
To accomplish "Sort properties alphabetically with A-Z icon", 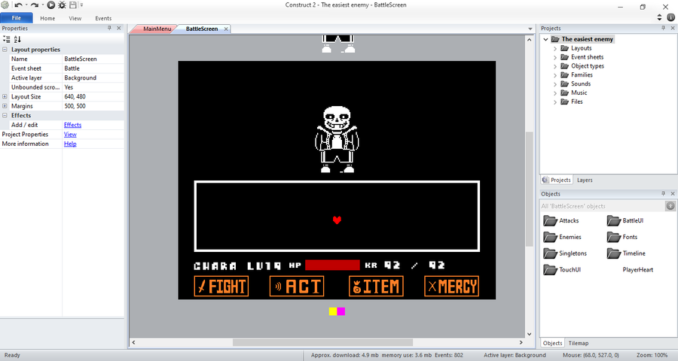I will click(17, 39).
